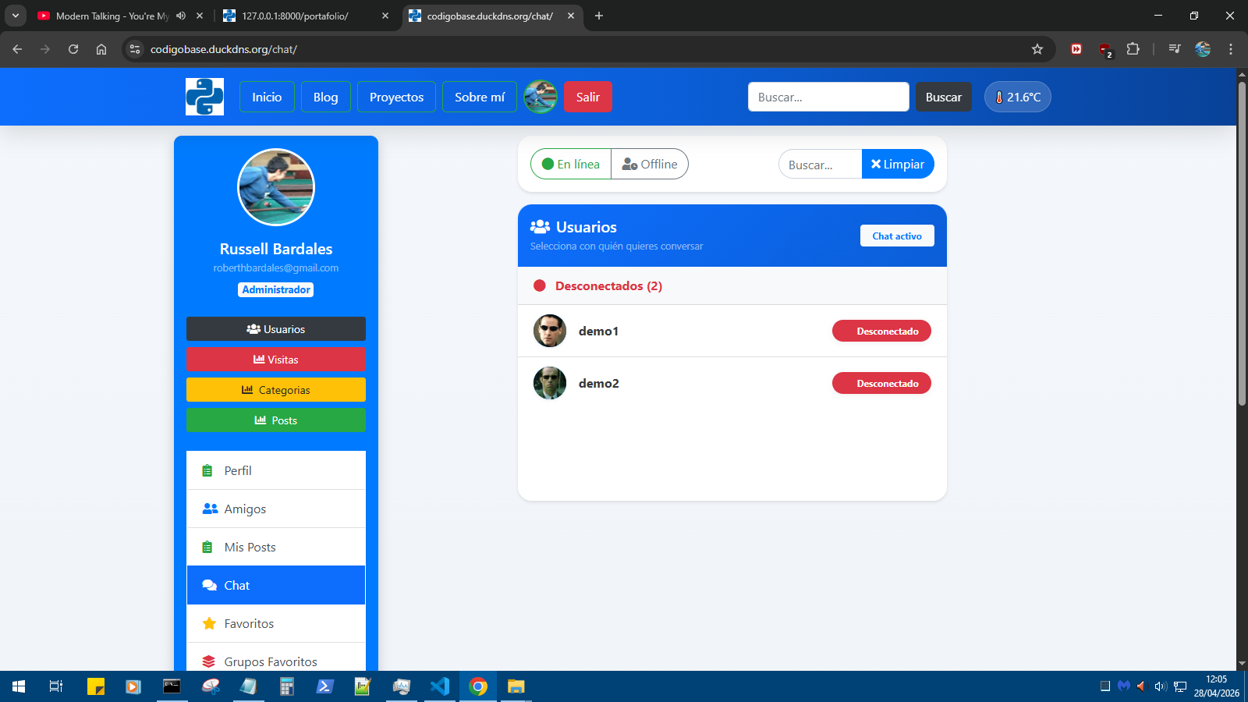Screen dimensions: 1248x702
Task: Open Favoritos in the sidebar
Action: pos(276,623)
